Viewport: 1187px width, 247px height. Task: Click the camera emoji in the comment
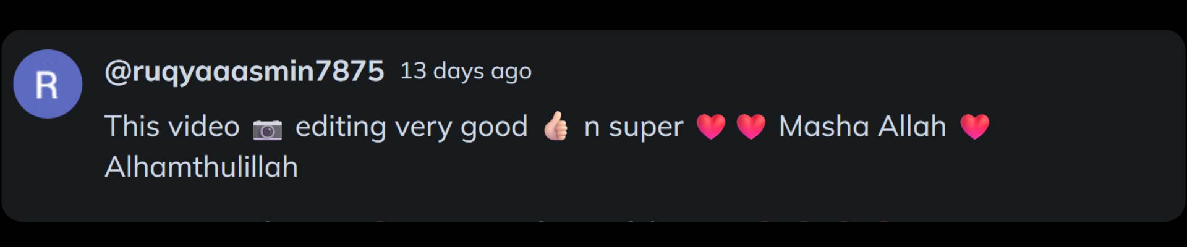click(267, 130)
